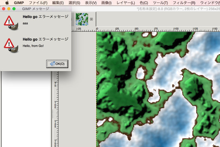Click the horizontal ruler above the canvas

click(x=146, y=29)
